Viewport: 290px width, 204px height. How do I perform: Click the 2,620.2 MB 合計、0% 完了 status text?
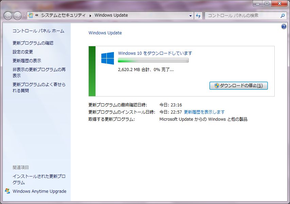click(146, 70)
